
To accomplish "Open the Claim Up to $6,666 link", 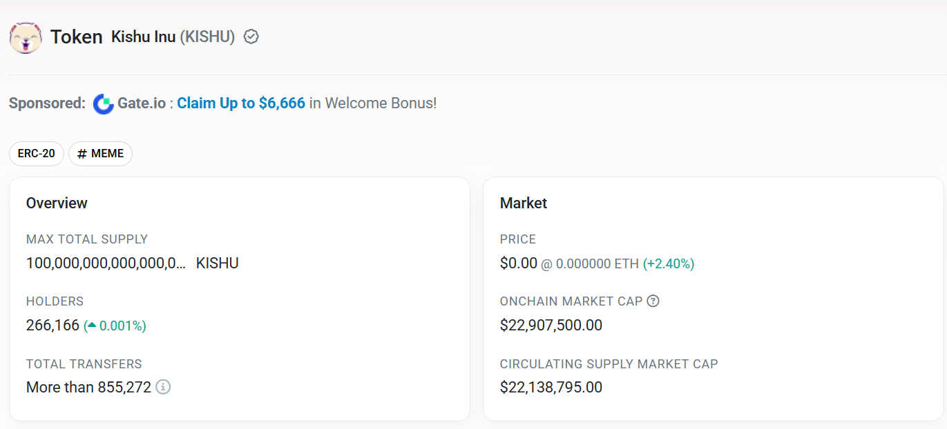I will (x=241, y=103).
